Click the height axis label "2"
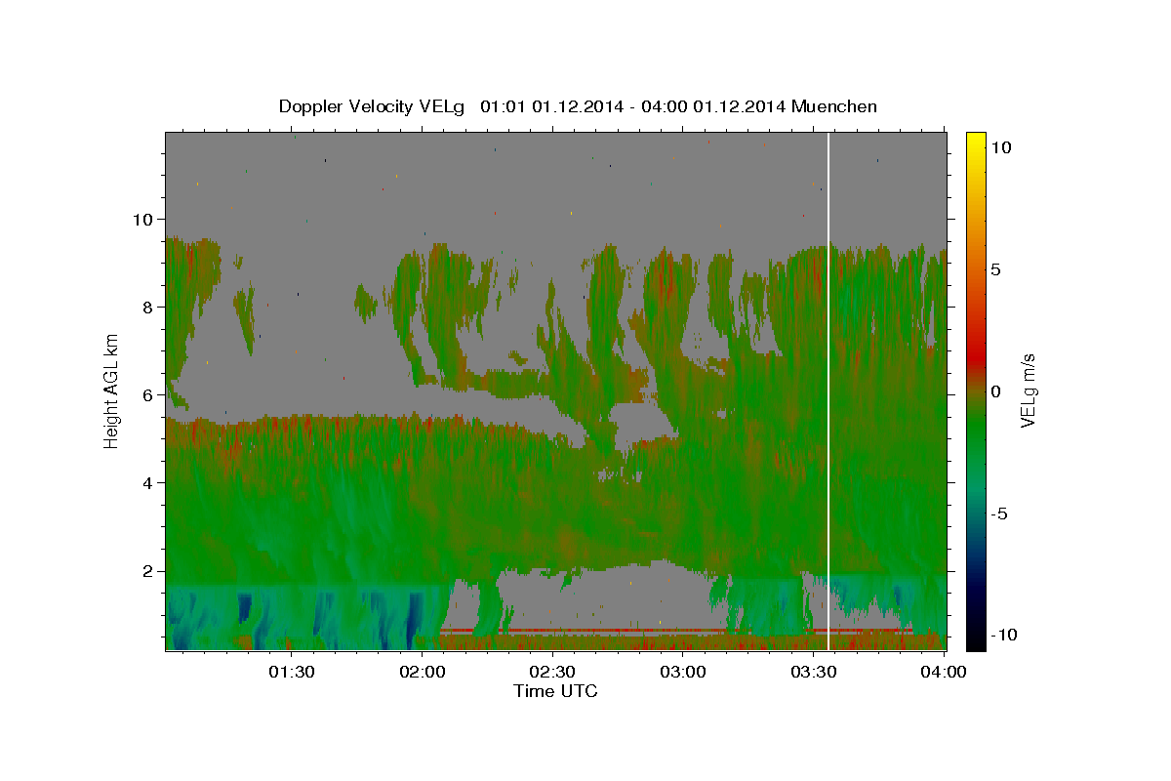Viewport: 1171px width, 781px height. (147, 571)
